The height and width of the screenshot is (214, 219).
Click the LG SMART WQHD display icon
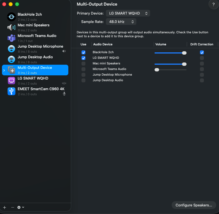[x=11, y=81]
